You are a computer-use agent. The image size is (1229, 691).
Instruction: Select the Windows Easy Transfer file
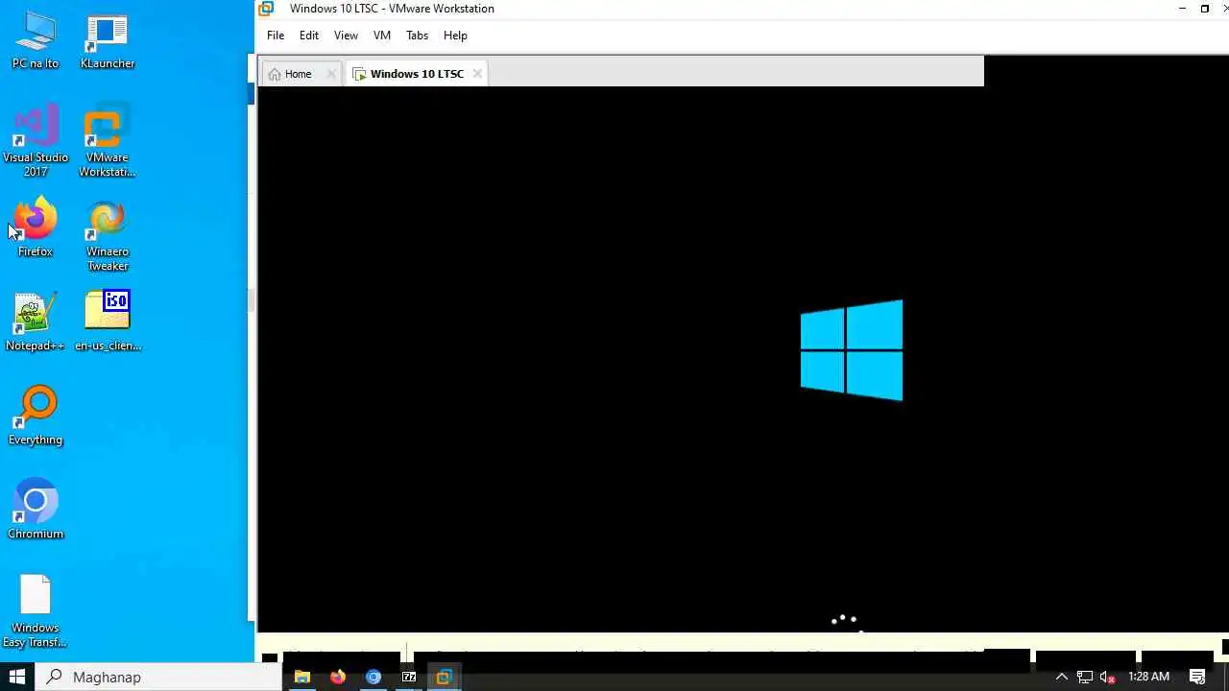(36, 612)
